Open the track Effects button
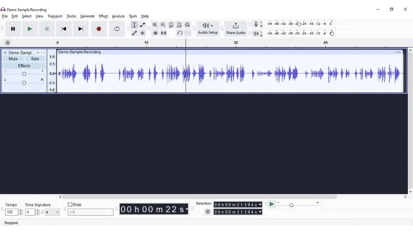 point(24,65)
